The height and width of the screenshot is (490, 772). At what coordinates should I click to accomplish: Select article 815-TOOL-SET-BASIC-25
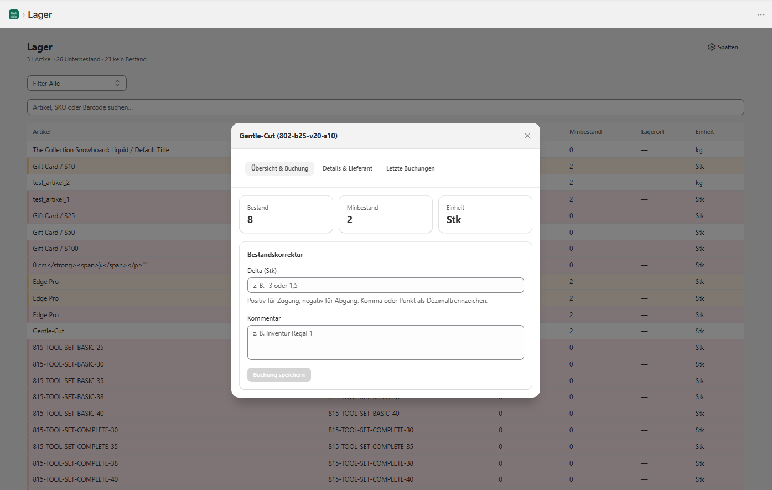[68, 348]
